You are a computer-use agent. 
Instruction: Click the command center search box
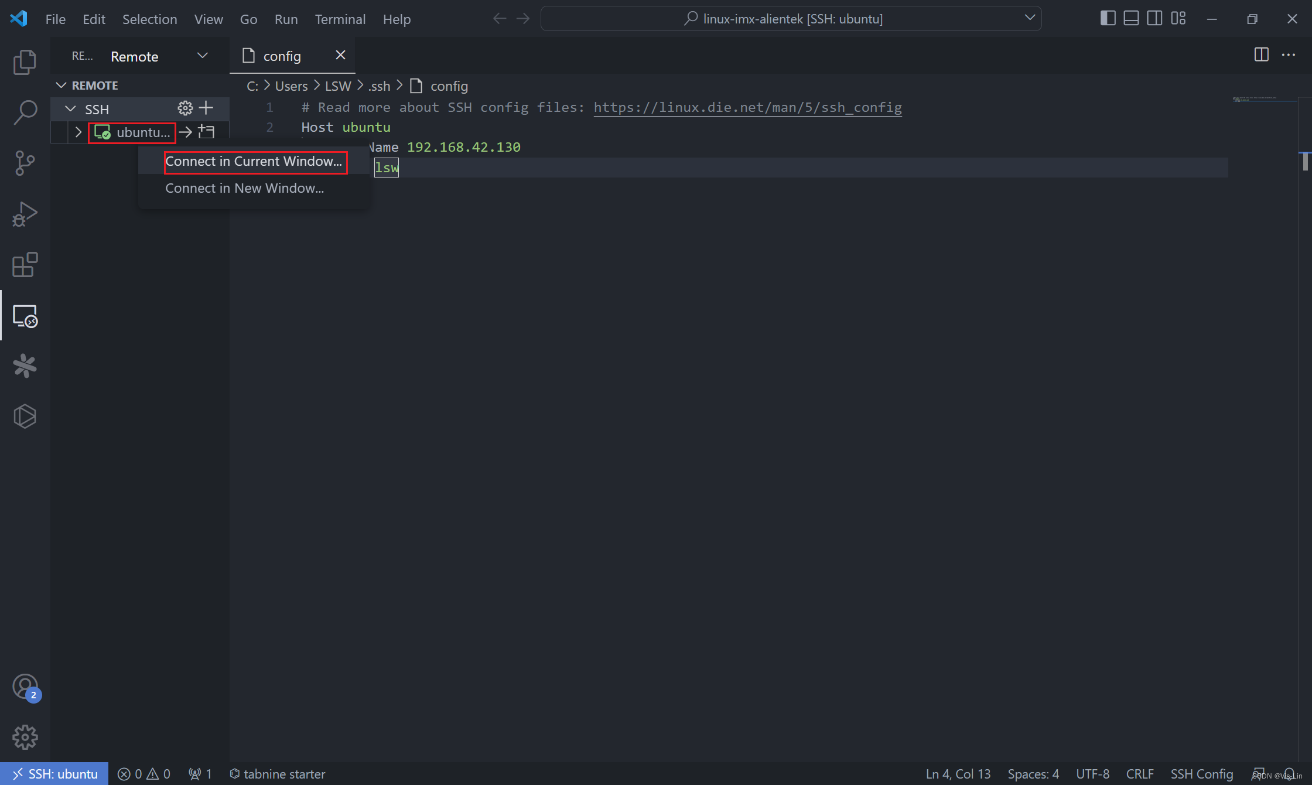(x=791, y=19)
